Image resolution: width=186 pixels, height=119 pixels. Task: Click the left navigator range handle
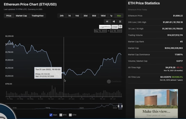119,106
